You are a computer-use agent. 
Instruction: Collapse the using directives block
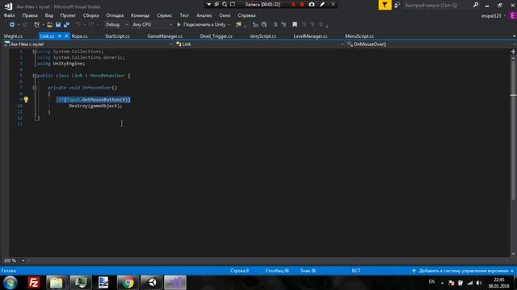[34, 52]
